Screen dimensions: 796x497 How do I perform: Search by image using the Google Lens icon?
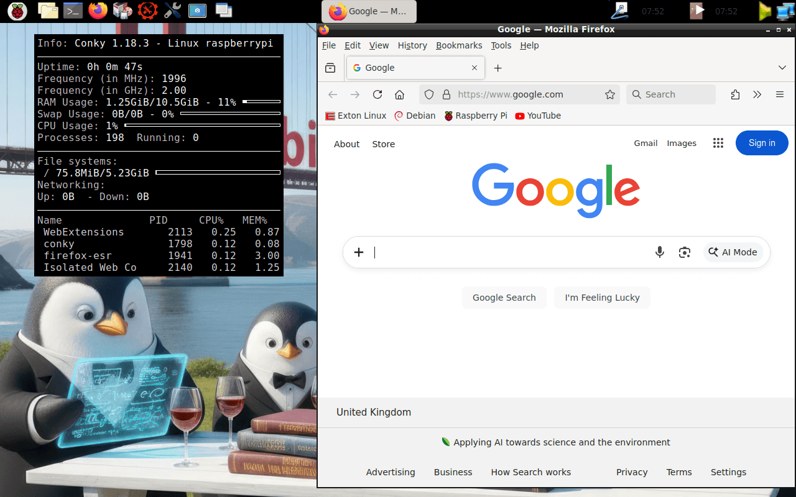click(685, 252)
